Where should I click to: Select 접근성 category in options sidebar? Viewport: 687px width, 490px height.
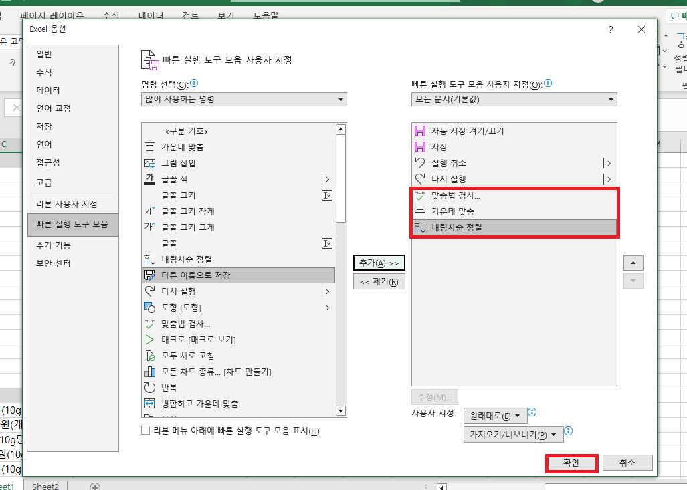pyautogui.click(x=47, y=162)
